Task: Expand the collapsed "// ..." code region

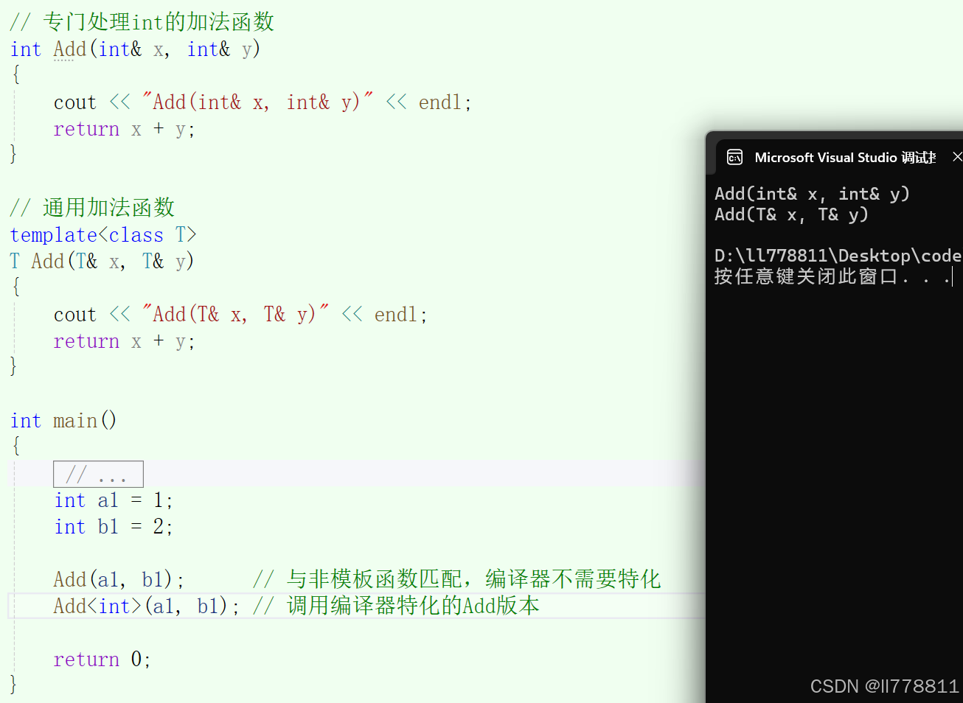Action: [98, 474]
